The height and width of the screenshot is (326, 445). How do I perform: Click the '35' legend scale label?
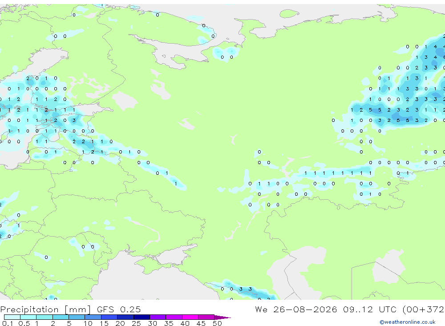pos(169,323)
